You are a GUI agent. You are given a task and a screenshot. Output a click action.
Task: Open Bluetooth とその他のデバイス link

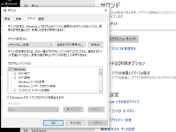coord(124,102)
